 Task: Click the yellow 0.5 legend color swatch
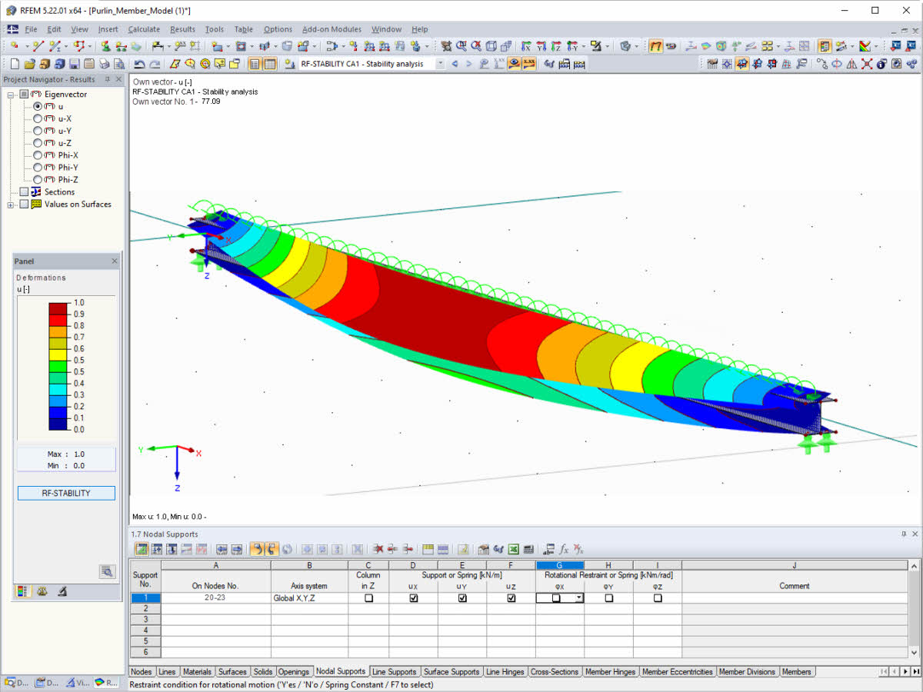(58, 354)
